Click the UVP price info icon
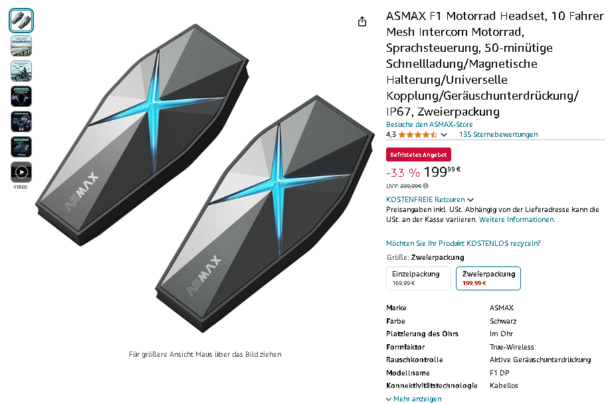The image size is (616, 404). (426, 186)
